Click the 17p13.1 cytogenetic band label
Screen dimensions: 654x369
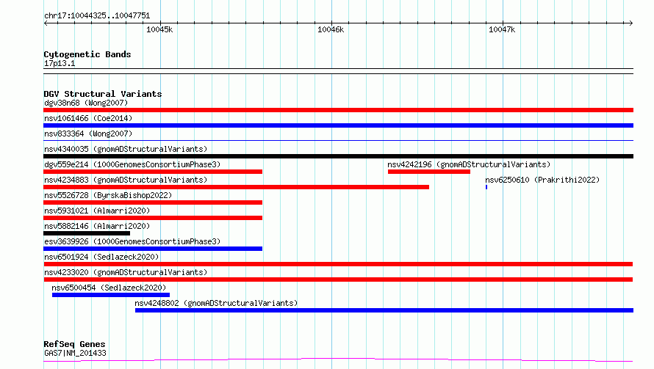coord(60,63)
